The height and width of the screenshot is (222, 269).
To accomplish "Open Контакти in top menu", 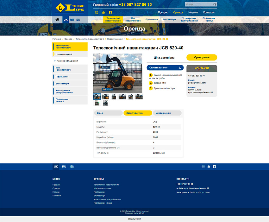I will click(209, 12).
